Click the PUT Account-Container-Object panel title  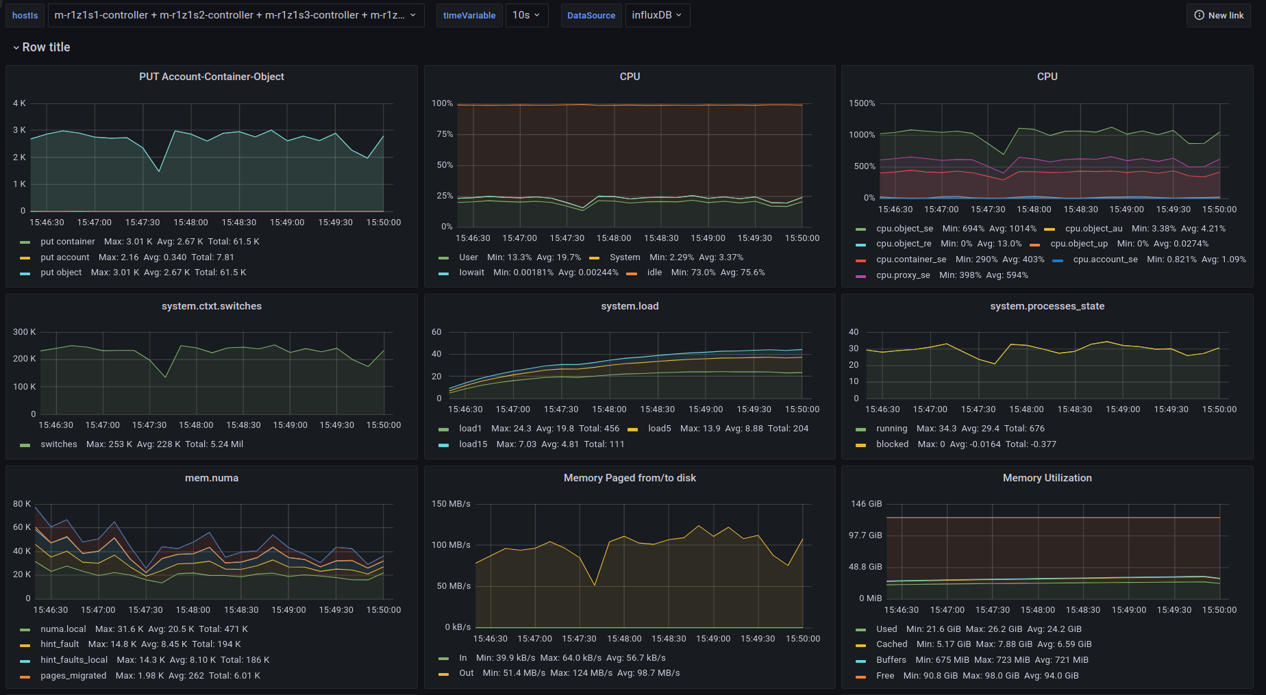pyautogui.click(x=211, y=77)
